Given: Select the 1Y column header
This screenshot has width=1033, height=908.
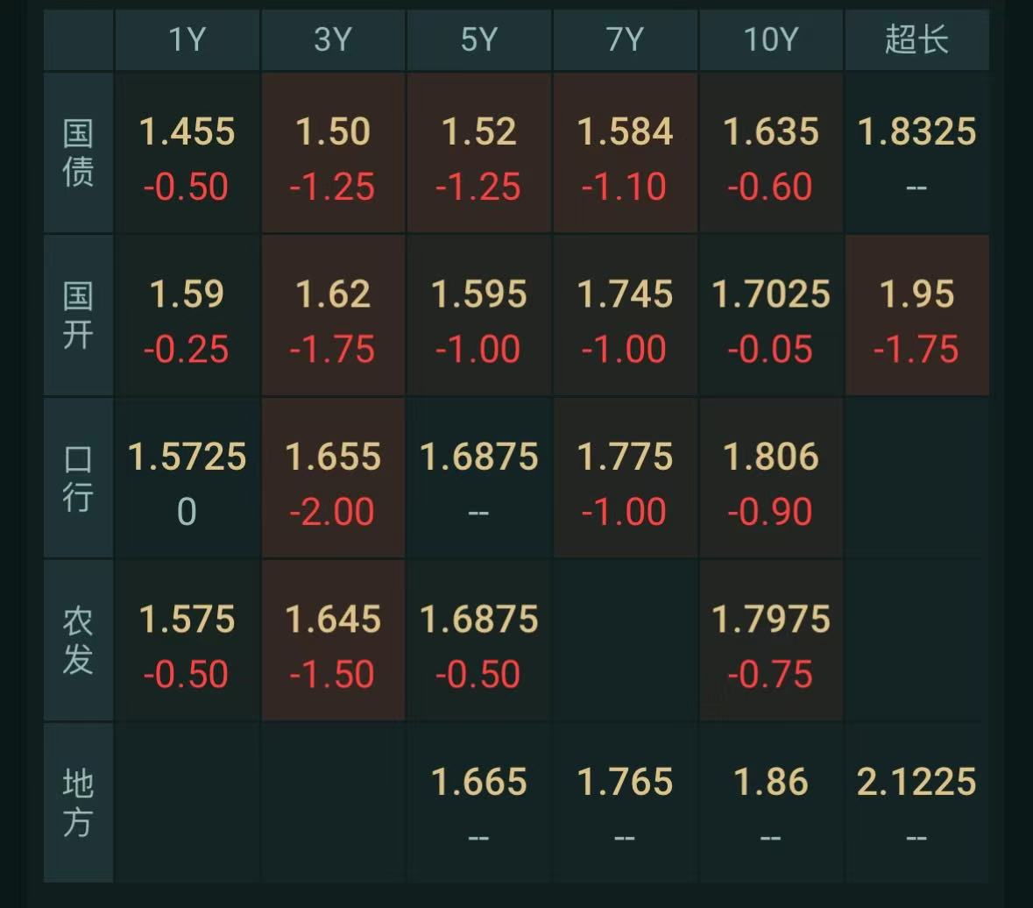Looking at the screenshot, I should click(x=187, y=39).
